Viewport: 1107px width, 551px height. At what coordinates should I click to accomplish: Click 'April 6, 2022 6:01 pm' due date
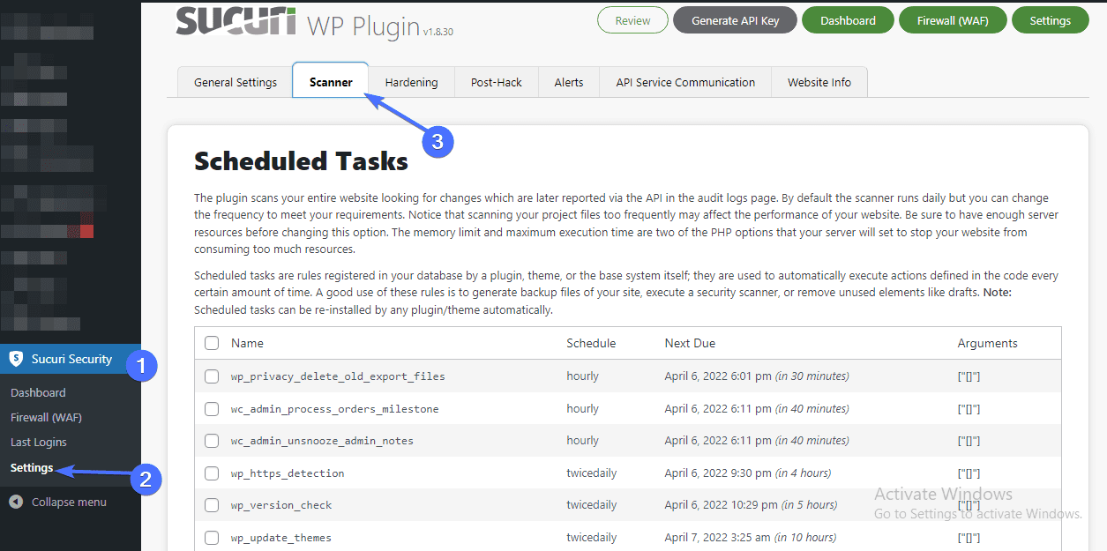pyautogui.click(x=718, y=376)
